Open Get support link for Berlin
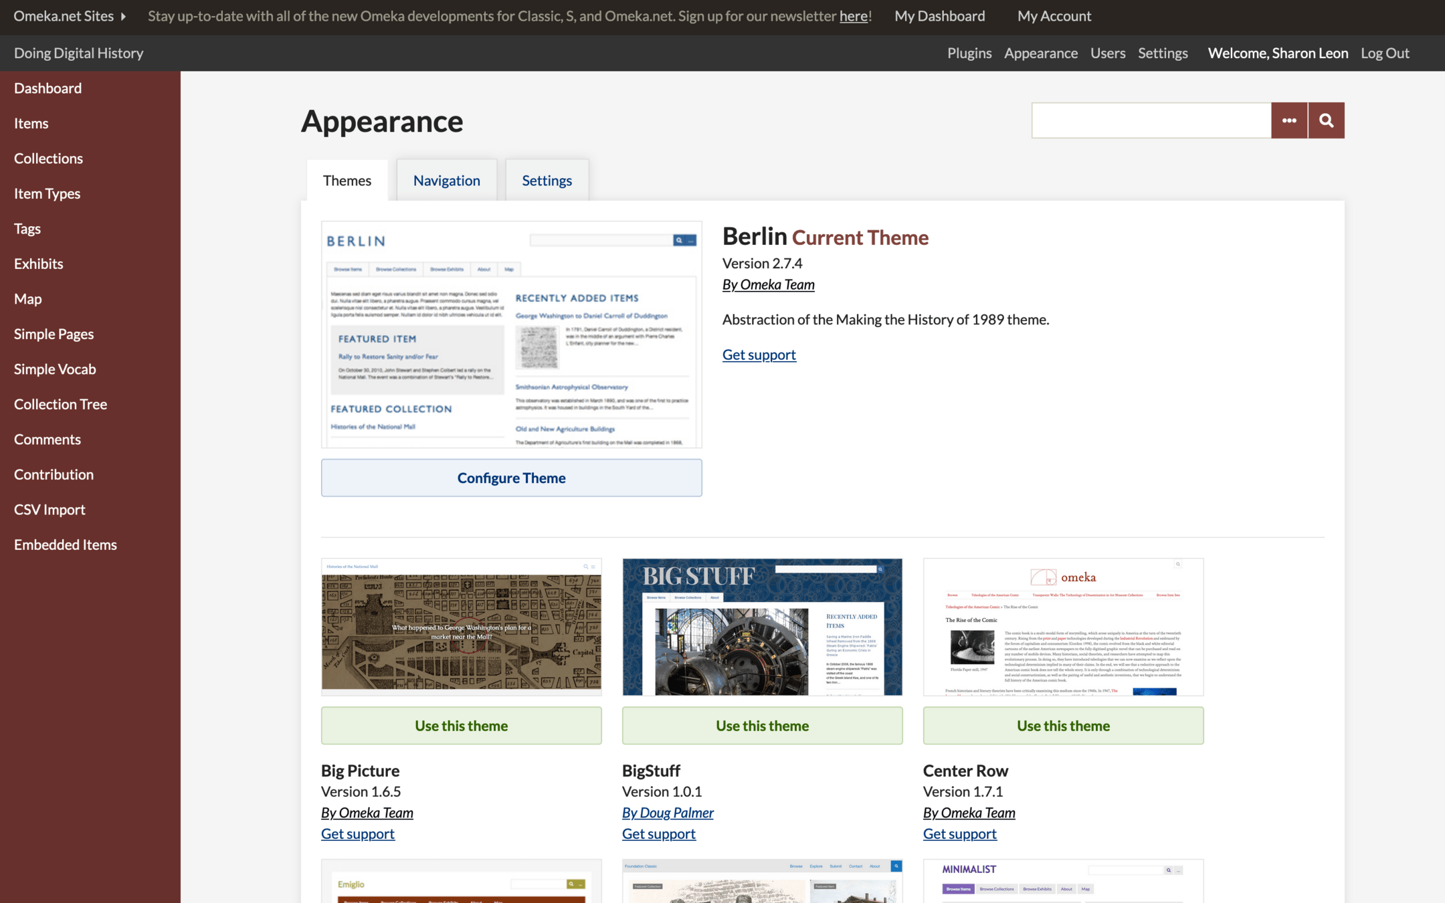The image size is (1445, 903). [x=759, y=355]
